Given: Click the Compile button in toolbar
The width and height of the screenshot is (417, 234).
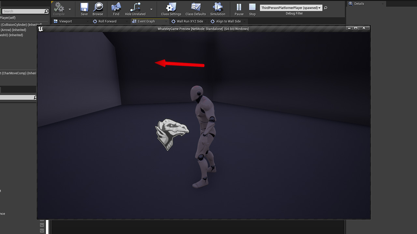Looking at the screenshot, I should pyautogui.click(x=59, y=9).
